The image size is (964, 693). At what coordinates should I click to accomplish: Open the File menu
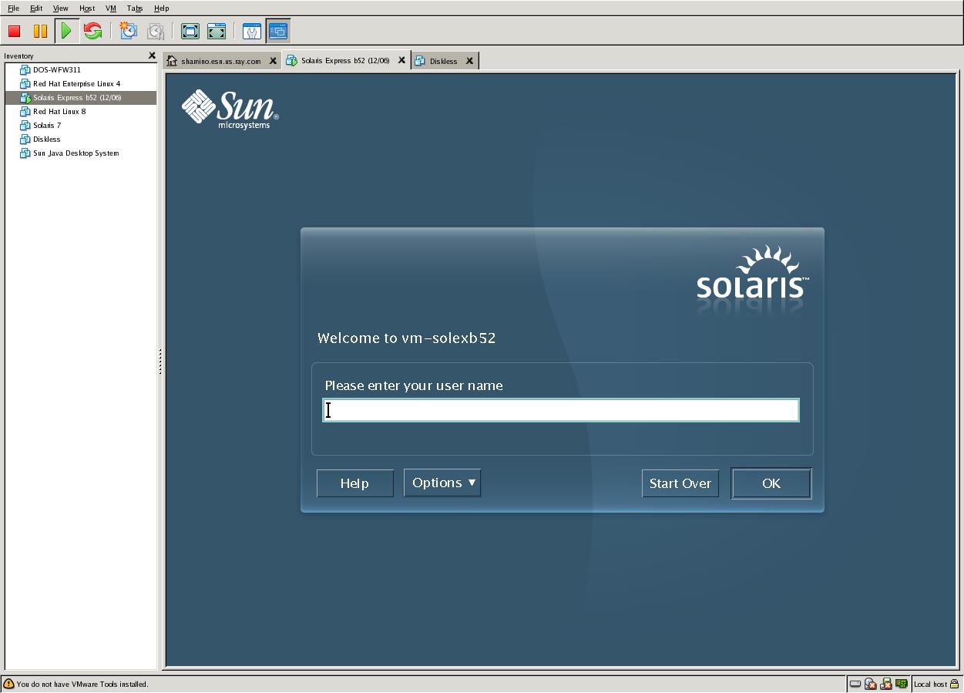click(13, 8)
